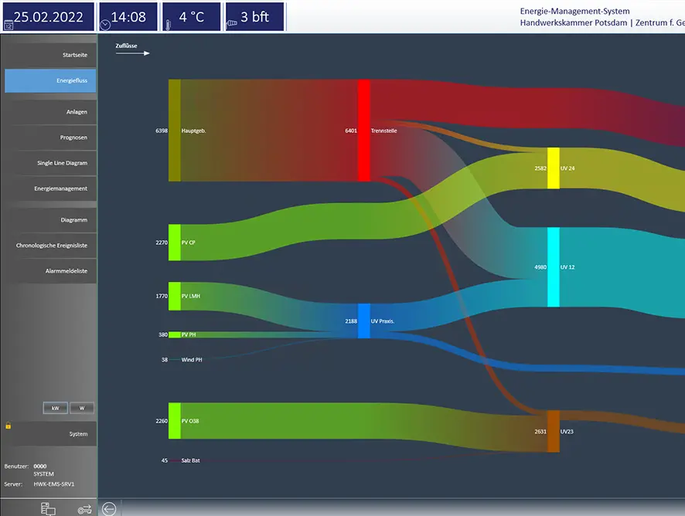Open the Anlagen page

click(x=51, y=112)
